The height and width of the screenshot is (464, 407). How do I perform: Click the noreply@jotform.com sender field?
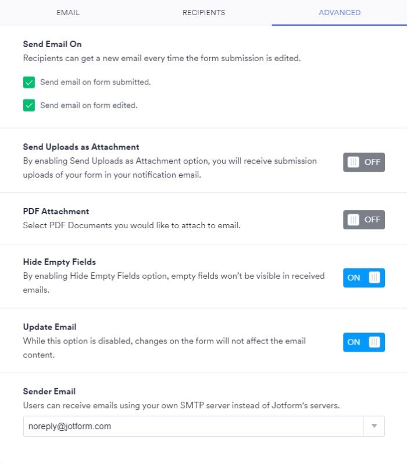coord(192,426)
